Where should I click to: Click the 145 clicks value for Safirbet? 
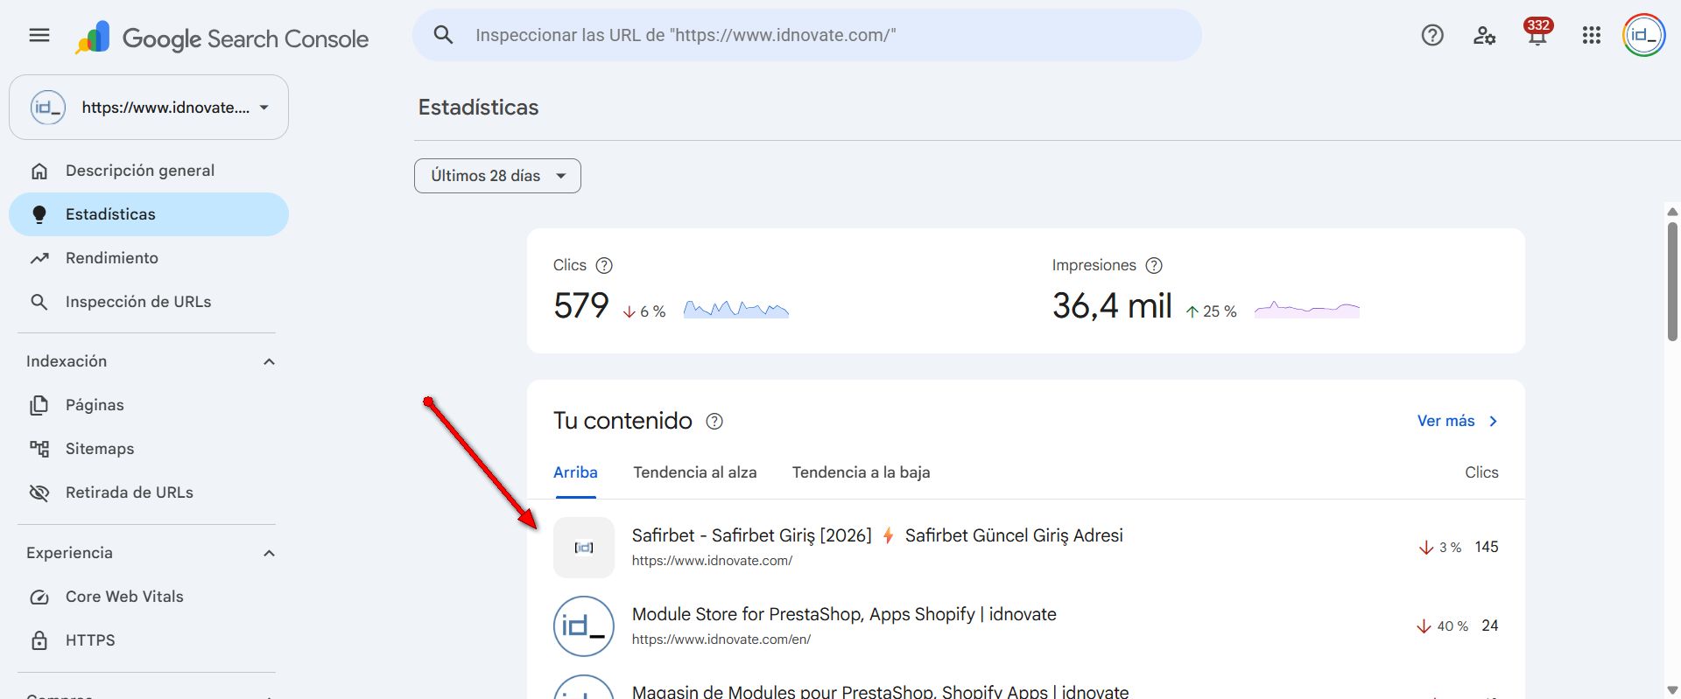(1487, 548)
